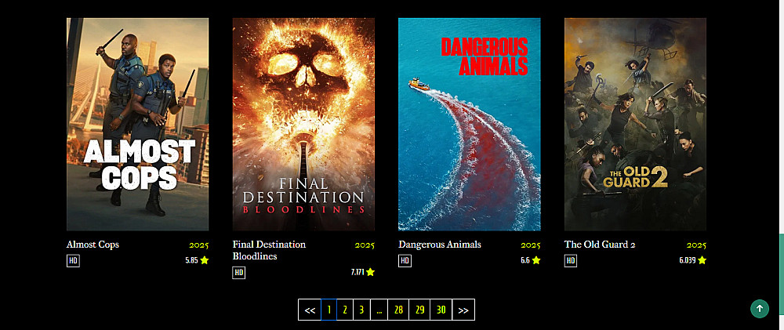The width and height of the screenshot is (784, 330).
Task: Select page 3 in pagination
Action: [361, 310]
